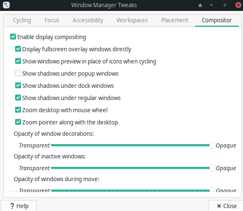Click the window decorations opacity slider track
The image size is (243, 211).
pos(131,145)
